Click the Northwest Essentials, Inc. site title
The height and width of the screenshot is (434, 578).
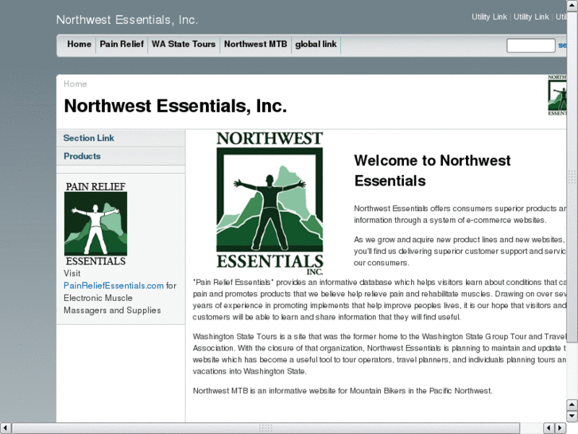(x=127, y=20)
